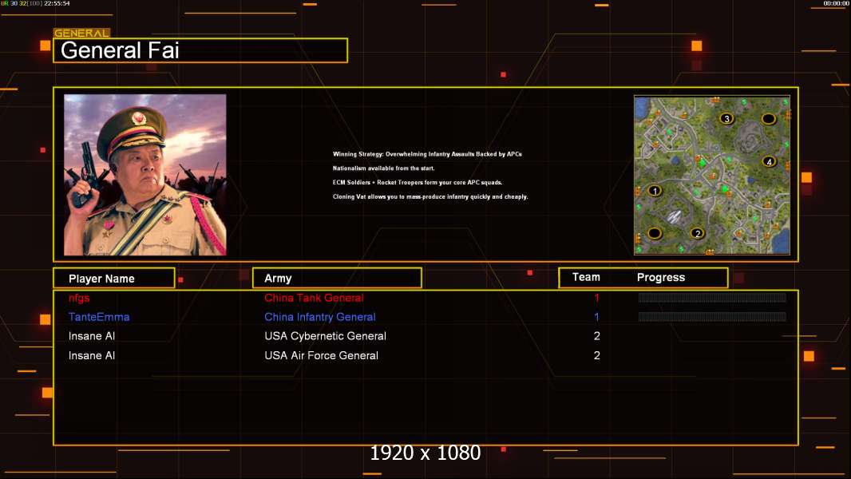Viewport: 851px width, 479px height.
Task: Click the Progress column header label
Action: (660, 277)
